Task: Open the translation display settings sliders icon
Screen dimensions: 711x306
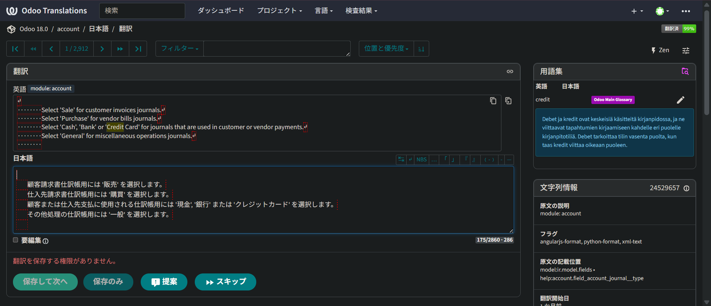Action: [686, 51]
